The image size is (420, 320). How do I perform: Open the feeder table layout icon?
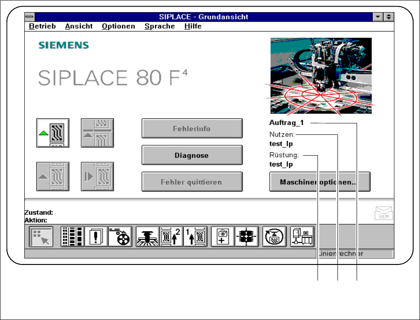[73, 237]
